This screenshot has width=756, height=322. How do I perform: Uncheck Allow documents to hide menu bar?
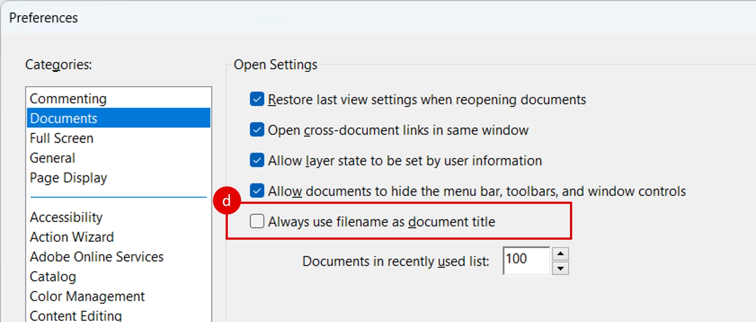(x=257, y=191)
